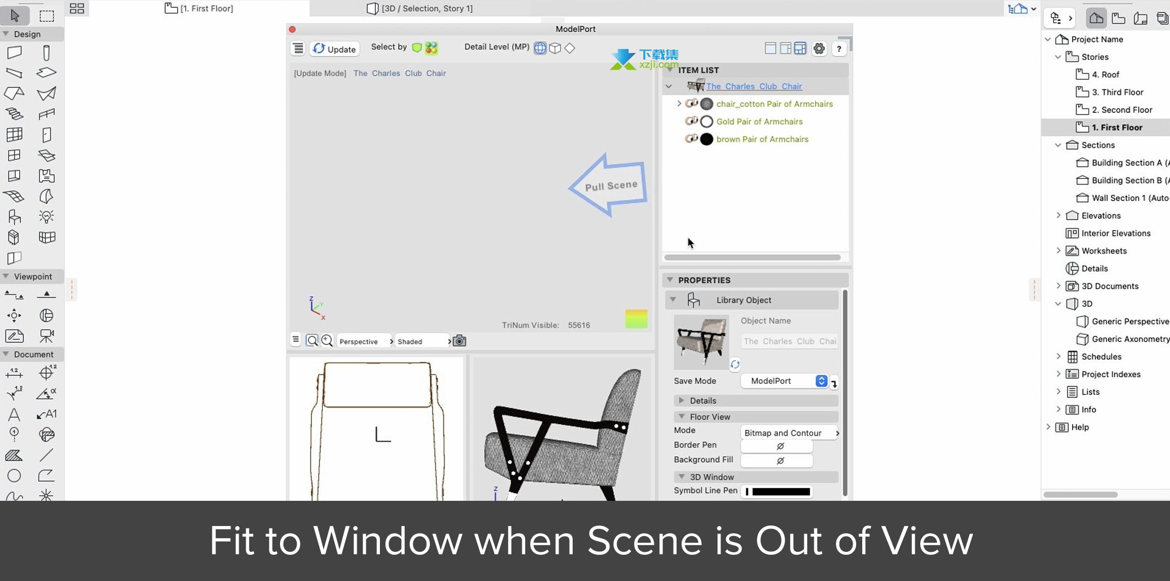Click the chair thumbnail preview image
This screenshot has width=1170, height=581.
point(700,341)
